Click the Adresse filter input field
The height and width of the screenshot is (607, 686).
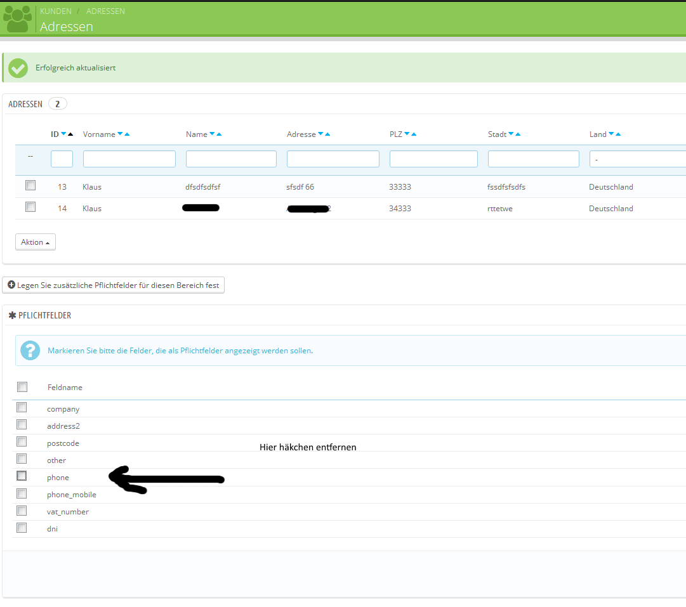coord(333,159)
